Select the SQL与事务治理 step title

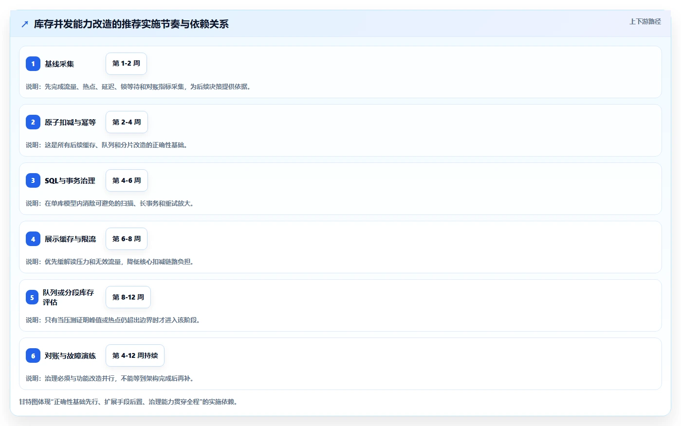coord(70,180)
